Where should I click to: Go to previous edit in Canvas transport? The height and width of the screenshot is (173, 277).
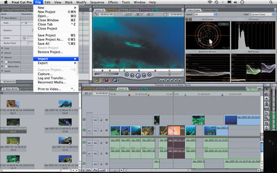click(127, 75)
